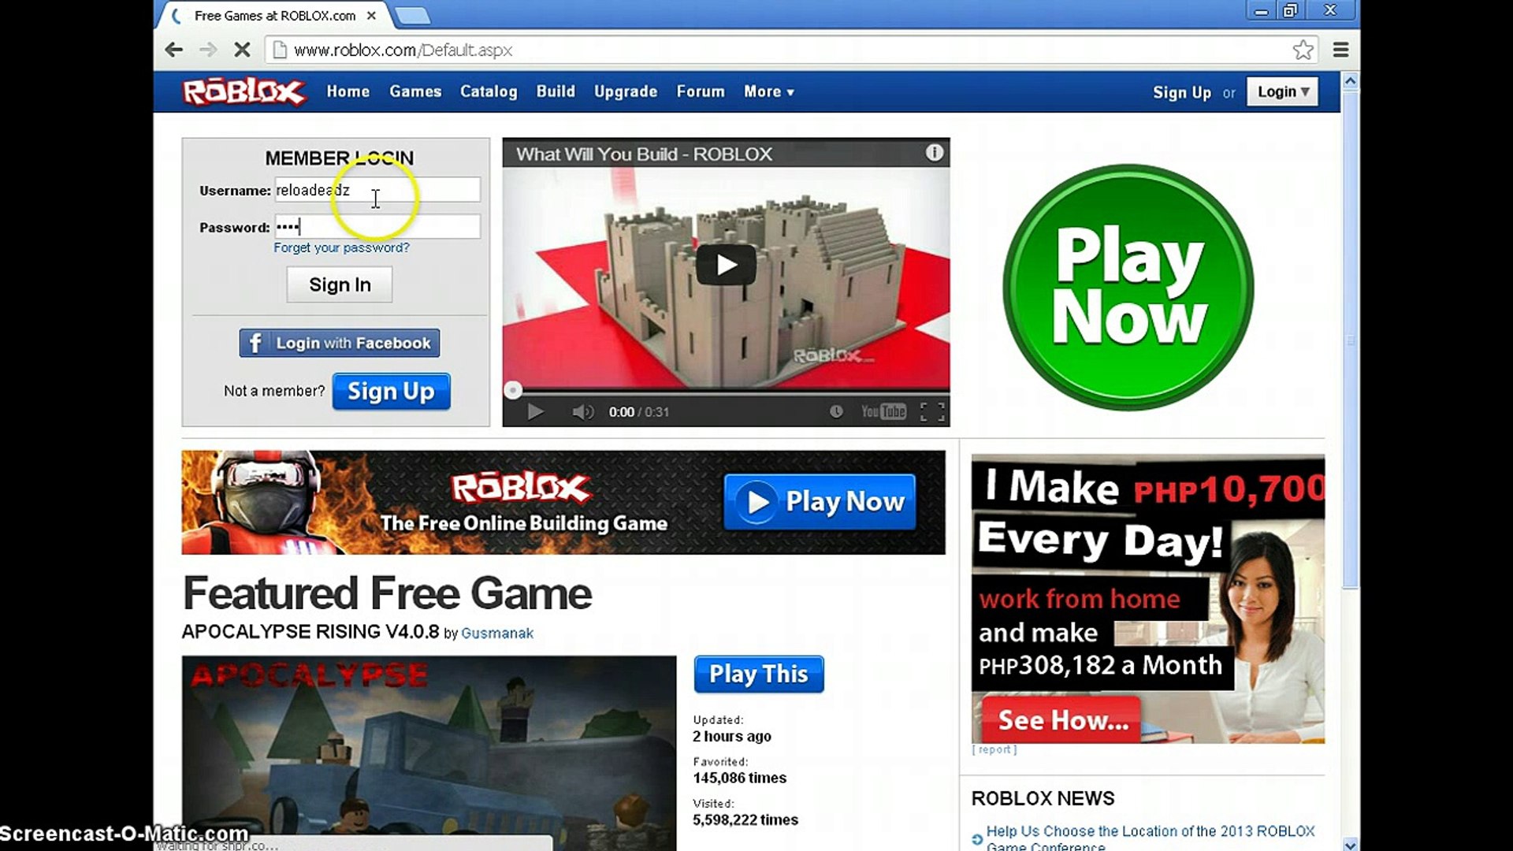Click the Username input field
The height and width of the screenshot is (851, 1513).
[376, 190]
